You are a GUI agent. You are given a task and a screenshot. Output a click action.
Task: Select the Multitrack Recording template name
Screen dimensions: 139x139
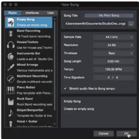32,76
